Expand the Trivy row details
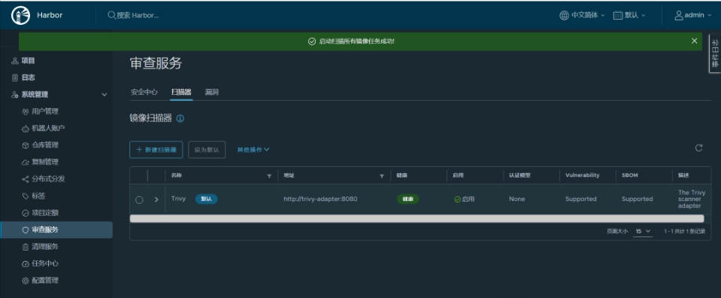721x298 pixels. click(x=156, y=199)
